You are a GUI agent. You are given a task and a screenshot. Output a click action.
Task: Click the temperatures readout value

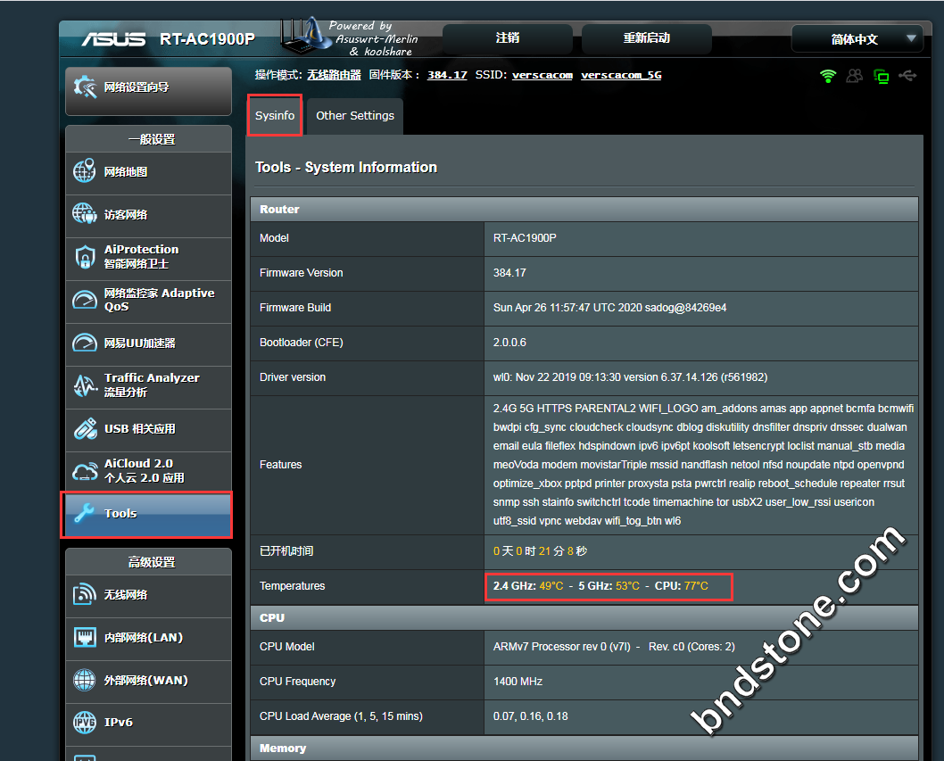(600, 586)
